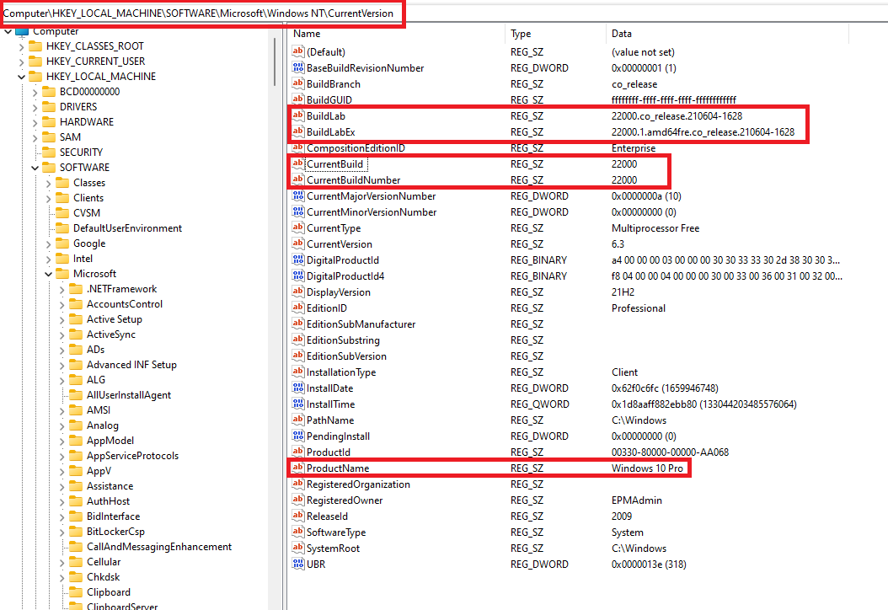
Task: Expand the HARDWARE key node
Action: pyautogui.click(x=35, y=122)
